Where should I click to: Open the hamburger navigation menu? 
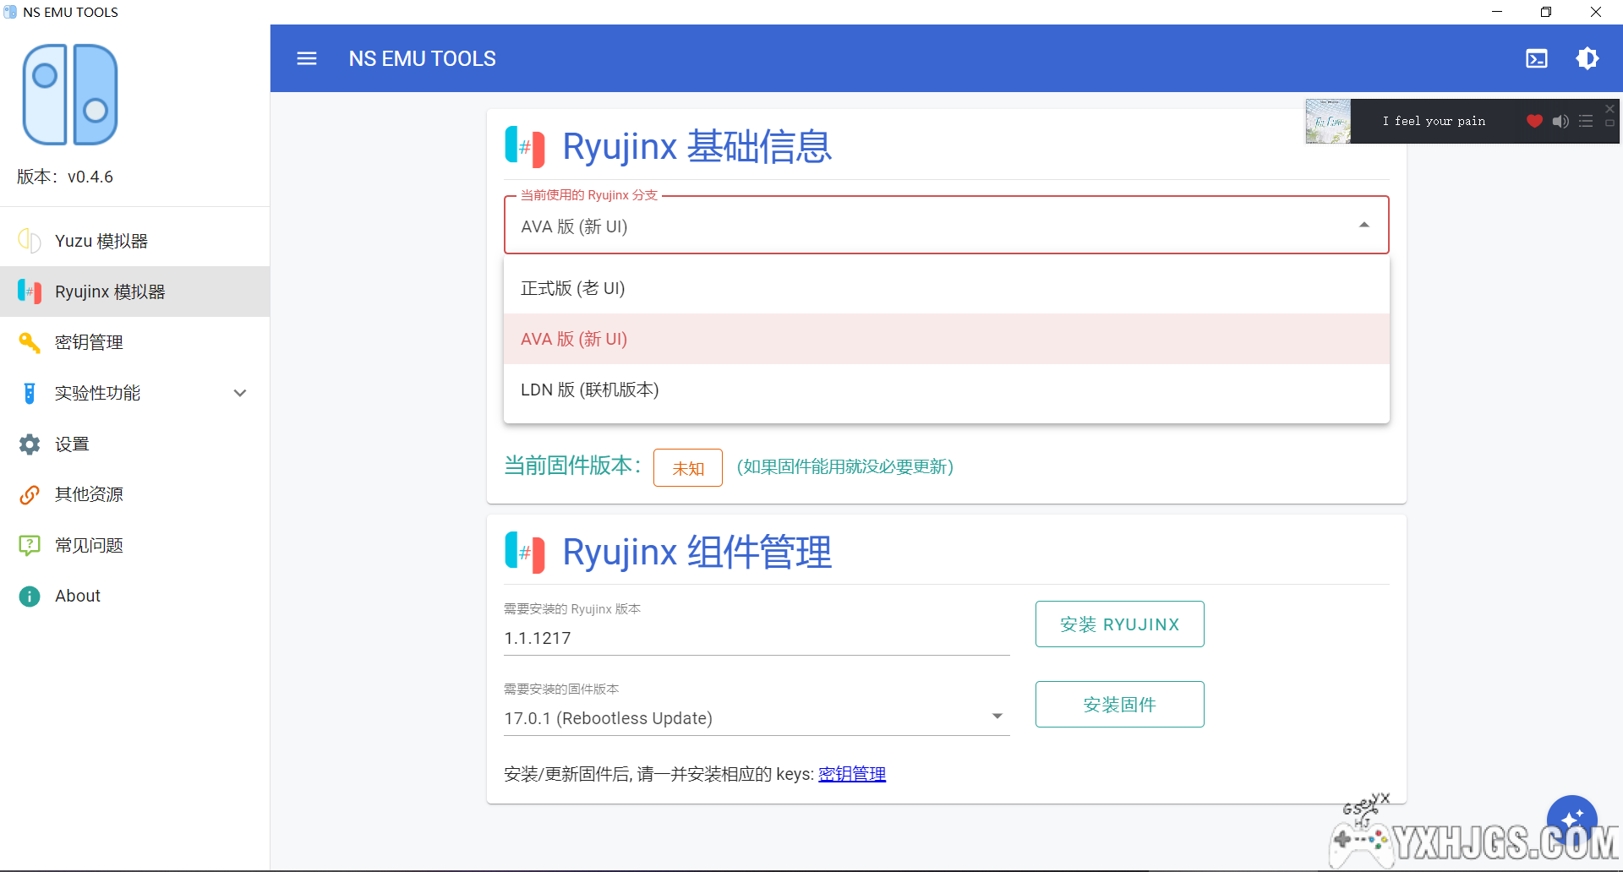tap(307, 58)
